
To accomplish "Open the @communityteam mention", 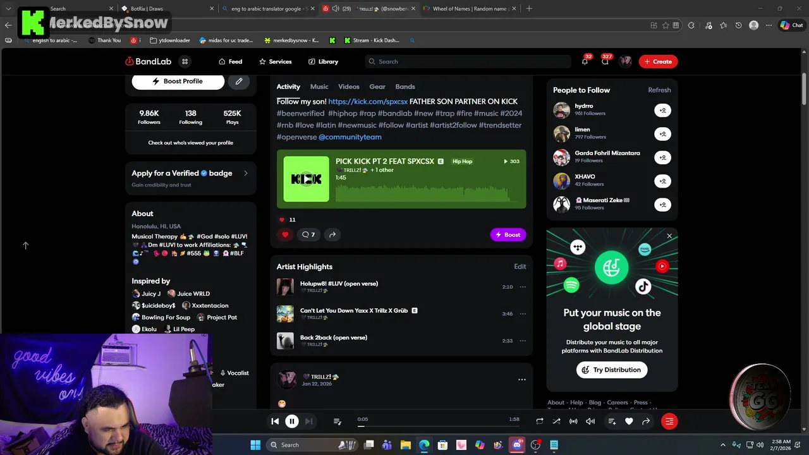I will [350, 136].
